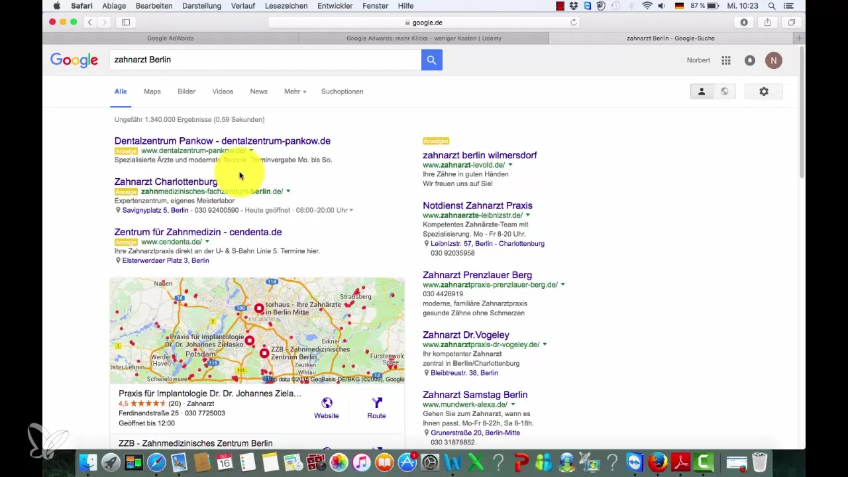Open Photos app in the dock
This screenshot has height=477, width=848.
pyautogui.click(x=339, y=462)
